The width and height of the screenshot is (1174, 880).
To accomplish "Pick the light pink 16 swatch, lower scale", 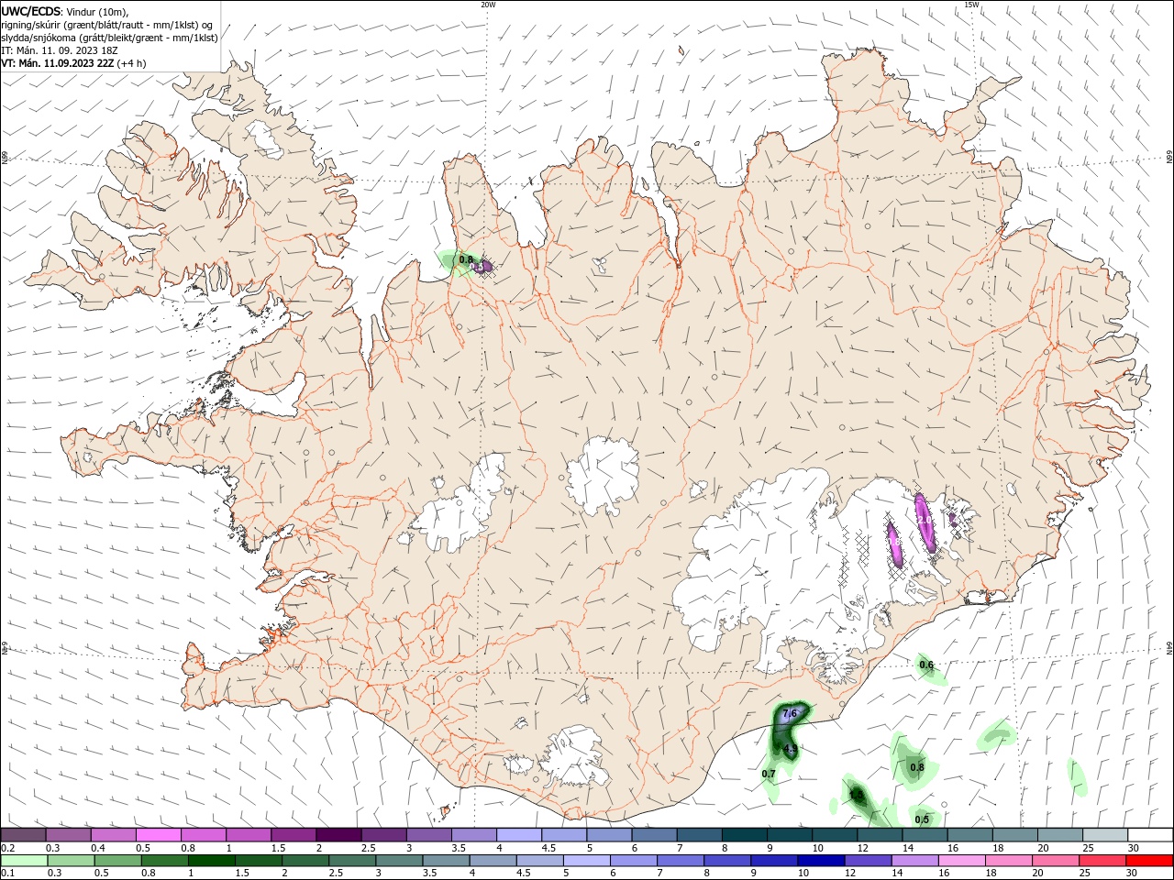I will tap(960, 861).
